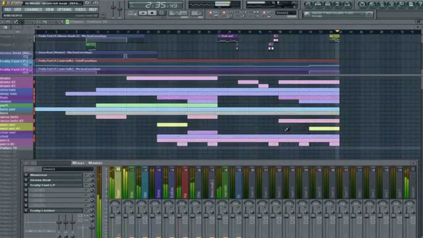Click the news panel Paris Double Track Vocals
The image size is (423, 238).
click(339, 14)
